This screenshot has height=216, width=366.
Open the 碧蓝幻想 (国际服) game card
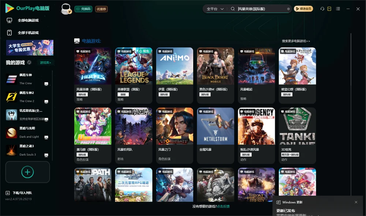[297, 76]
